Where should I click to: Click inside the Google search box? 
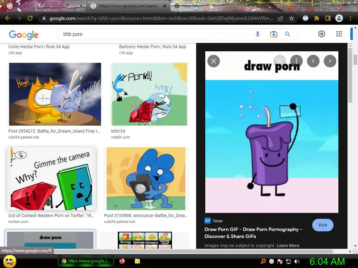point(155,34)
